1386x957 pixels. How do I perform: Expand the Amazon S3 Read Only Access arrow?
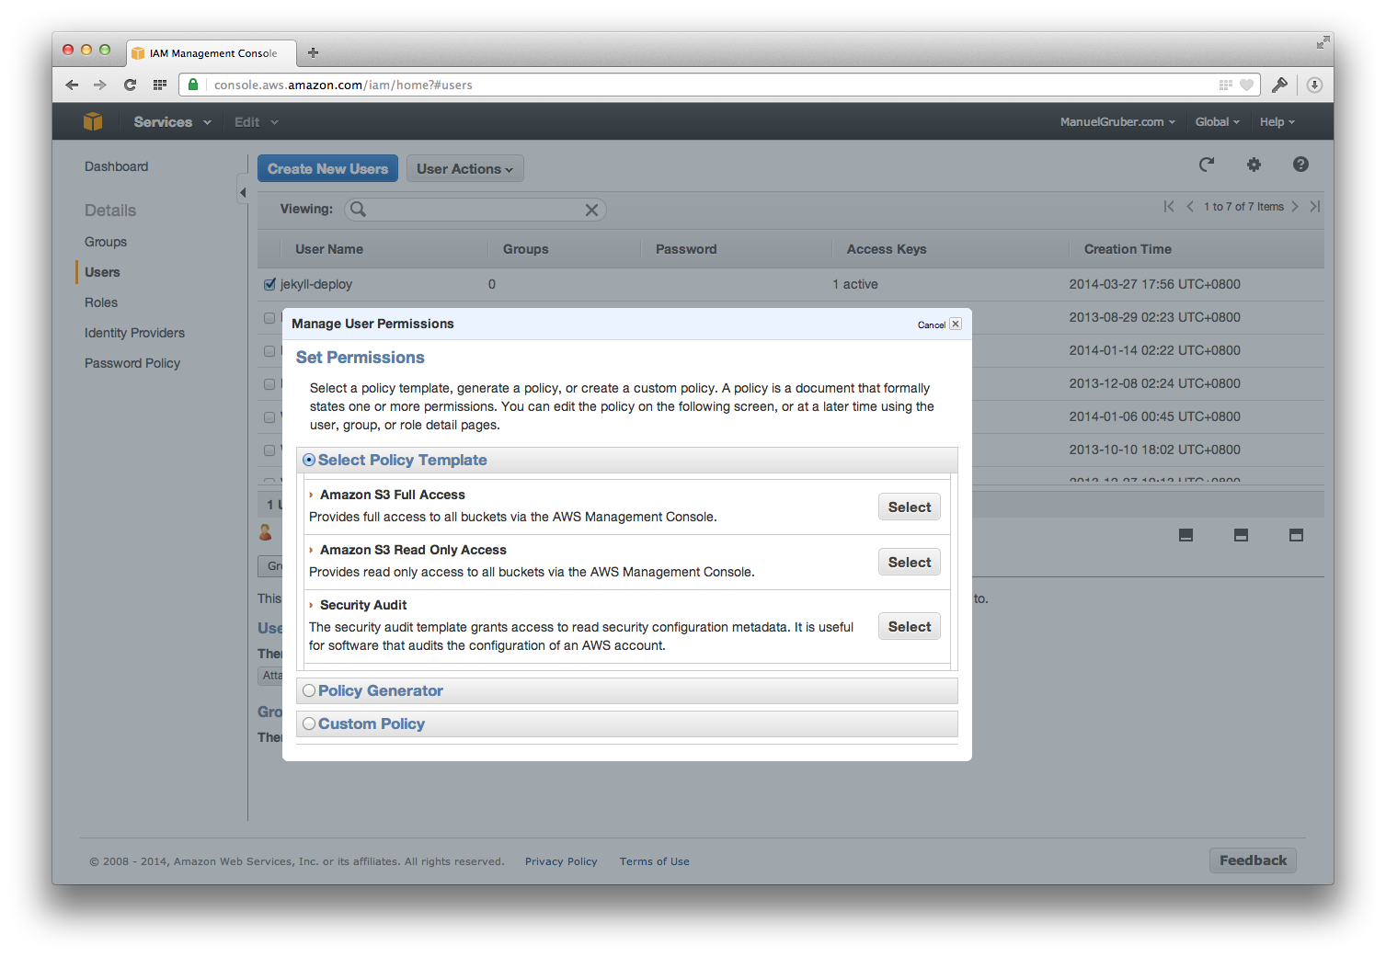click(x=311, y=550)
